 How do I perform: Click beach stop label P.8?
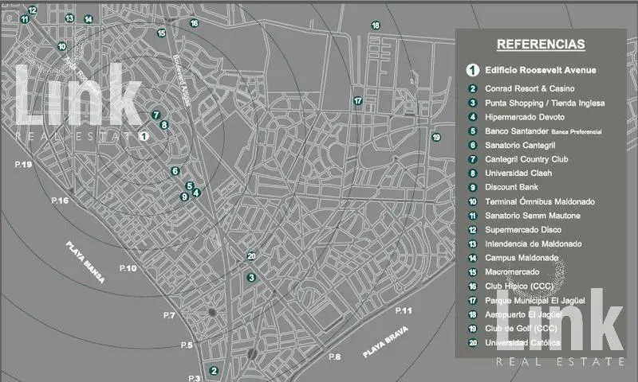click(334, 357)
